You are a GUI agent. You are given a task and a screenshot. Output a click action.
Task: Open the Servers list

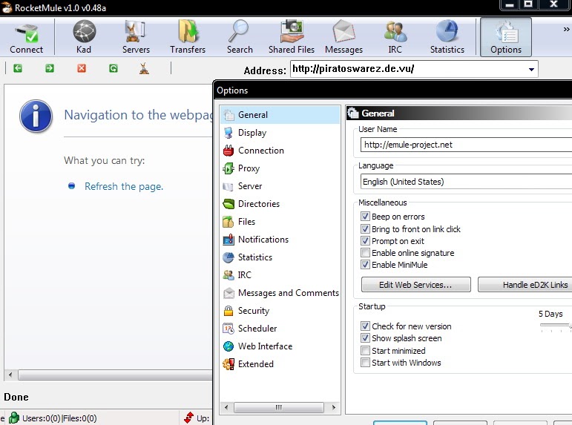(136, 37)
